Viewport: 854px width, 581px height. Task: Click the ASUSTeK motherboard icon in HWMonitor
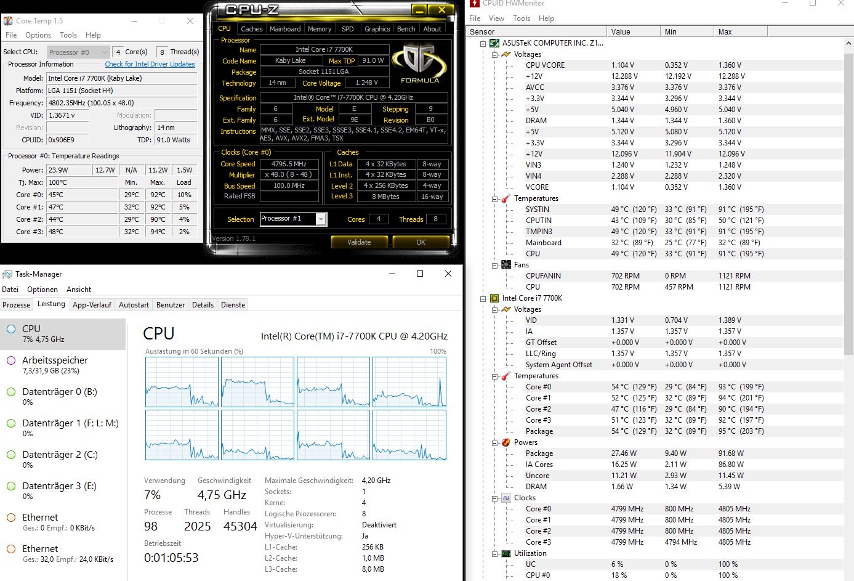pyautogui.click(x=494, y=43)
